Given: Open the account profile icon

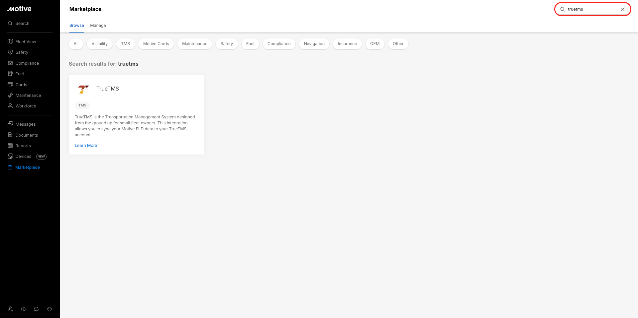Looking at the screenshot, I should 50,309.
